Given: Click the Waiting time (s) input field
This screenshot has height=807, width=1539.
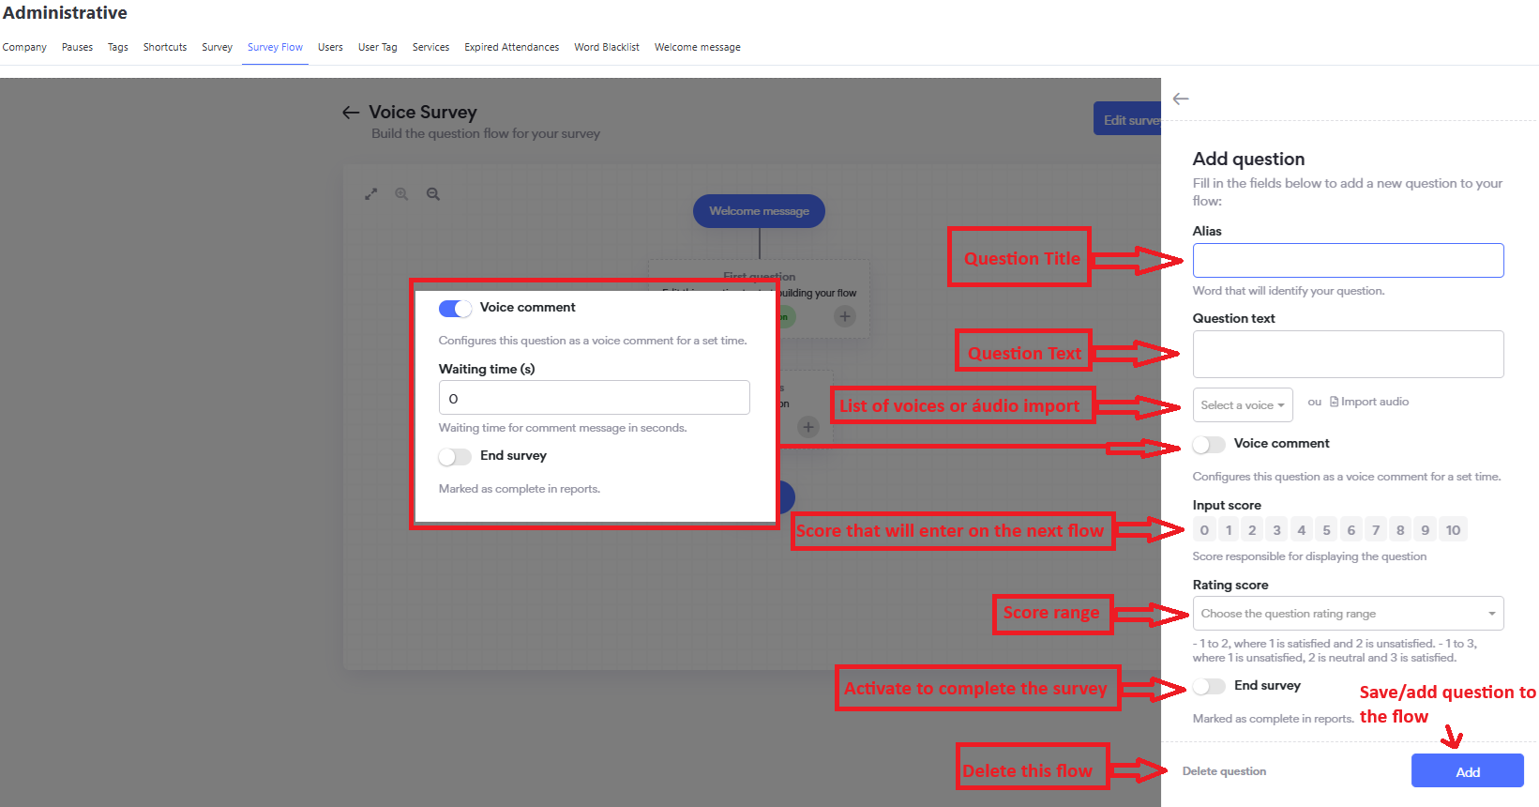Looking at the screenshot, I should tap(594, 398).
